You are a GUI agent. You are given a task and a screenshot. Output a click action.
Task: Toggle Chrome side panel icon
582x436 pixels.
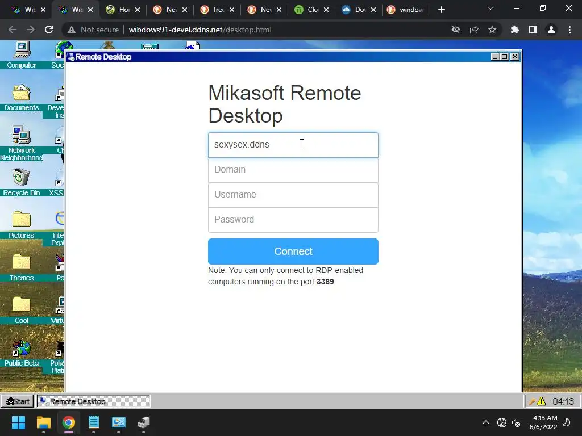pyautogui.click(x=533, y=30)
